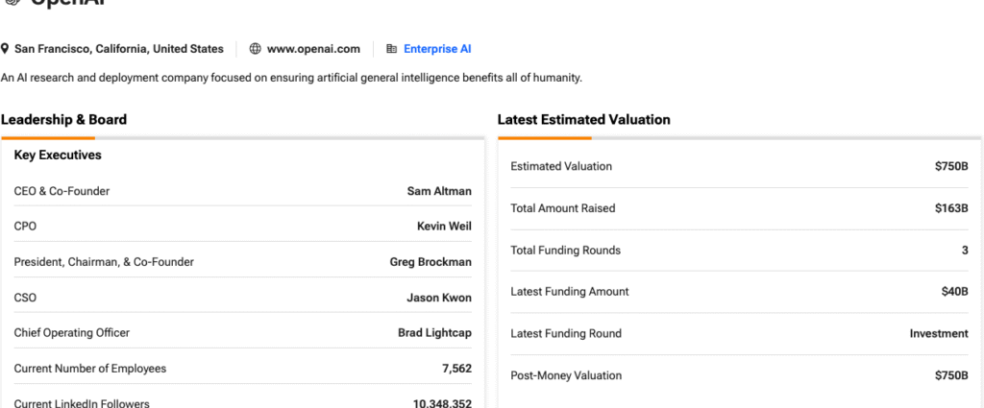Viewport: 984px width, 408px height.
Task: Select the Leadership & Board section heading
Action: (63, 120)
